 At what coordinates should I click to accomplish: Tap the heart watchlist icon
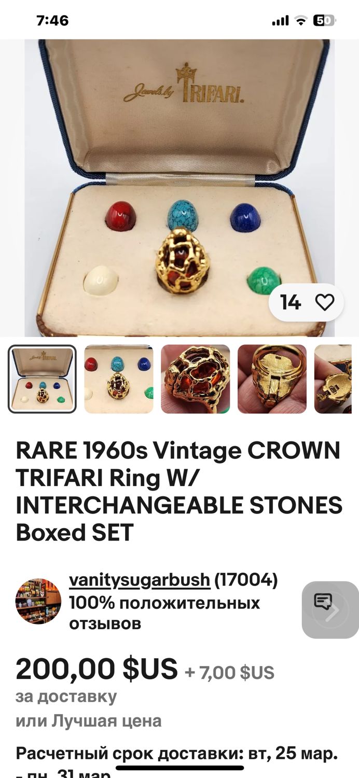point(325,302)
